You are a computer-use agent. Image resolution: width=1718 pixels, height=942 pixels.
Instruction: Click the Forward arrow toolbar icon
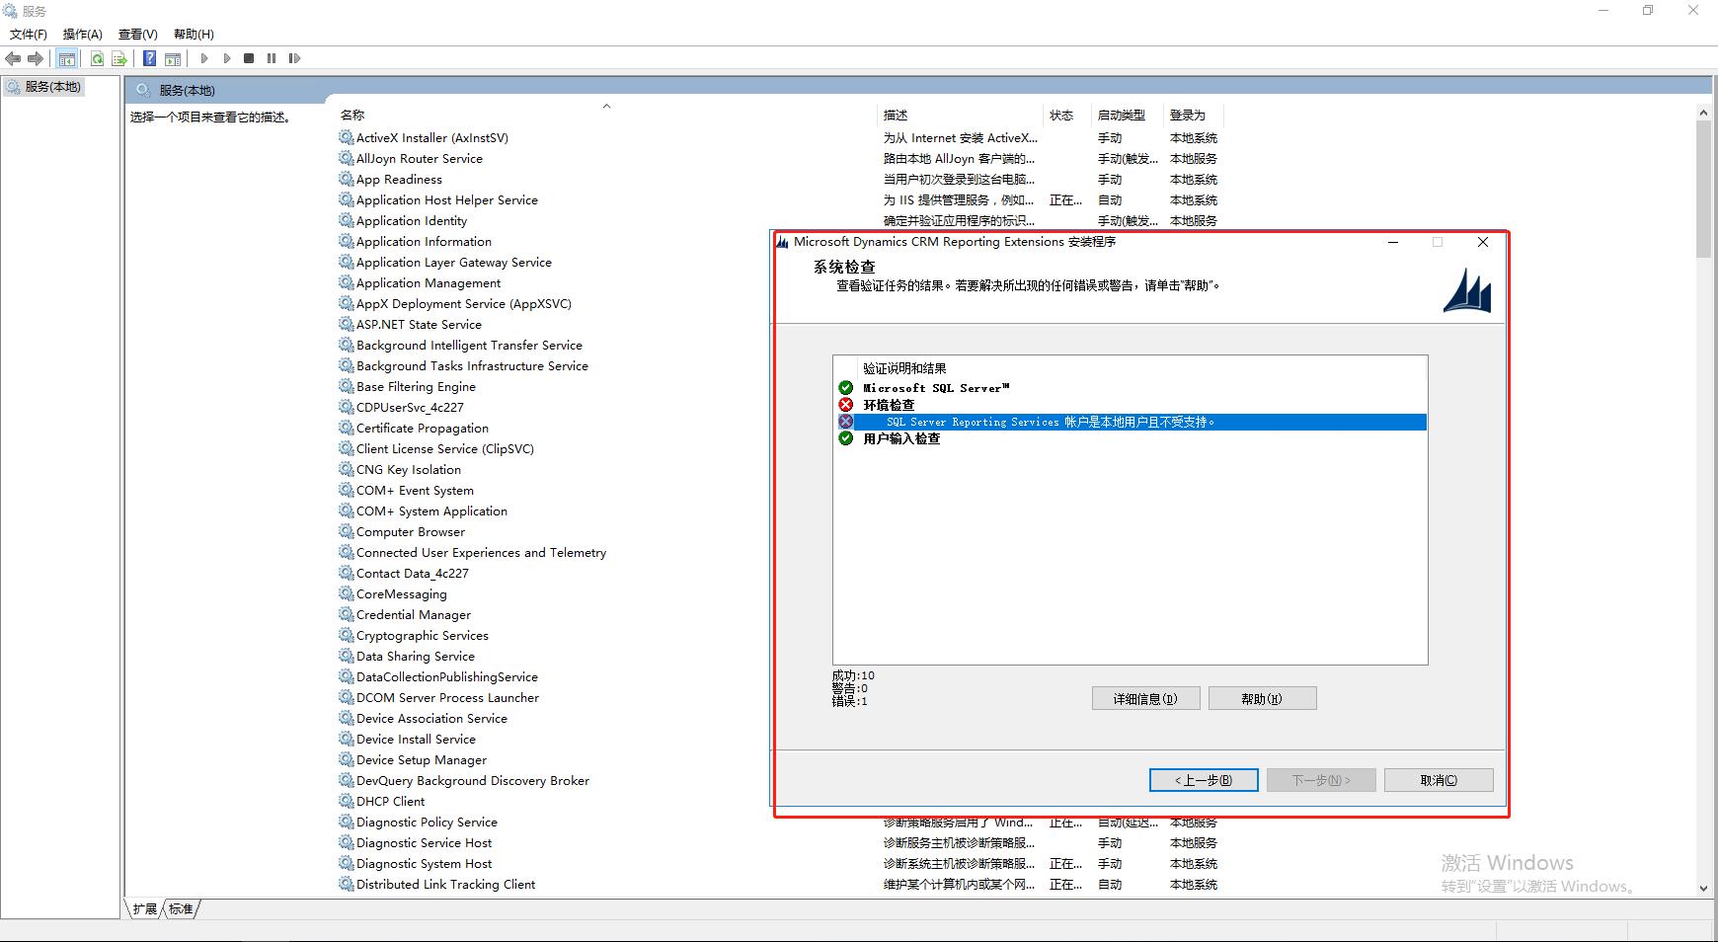tap(36, 58)
